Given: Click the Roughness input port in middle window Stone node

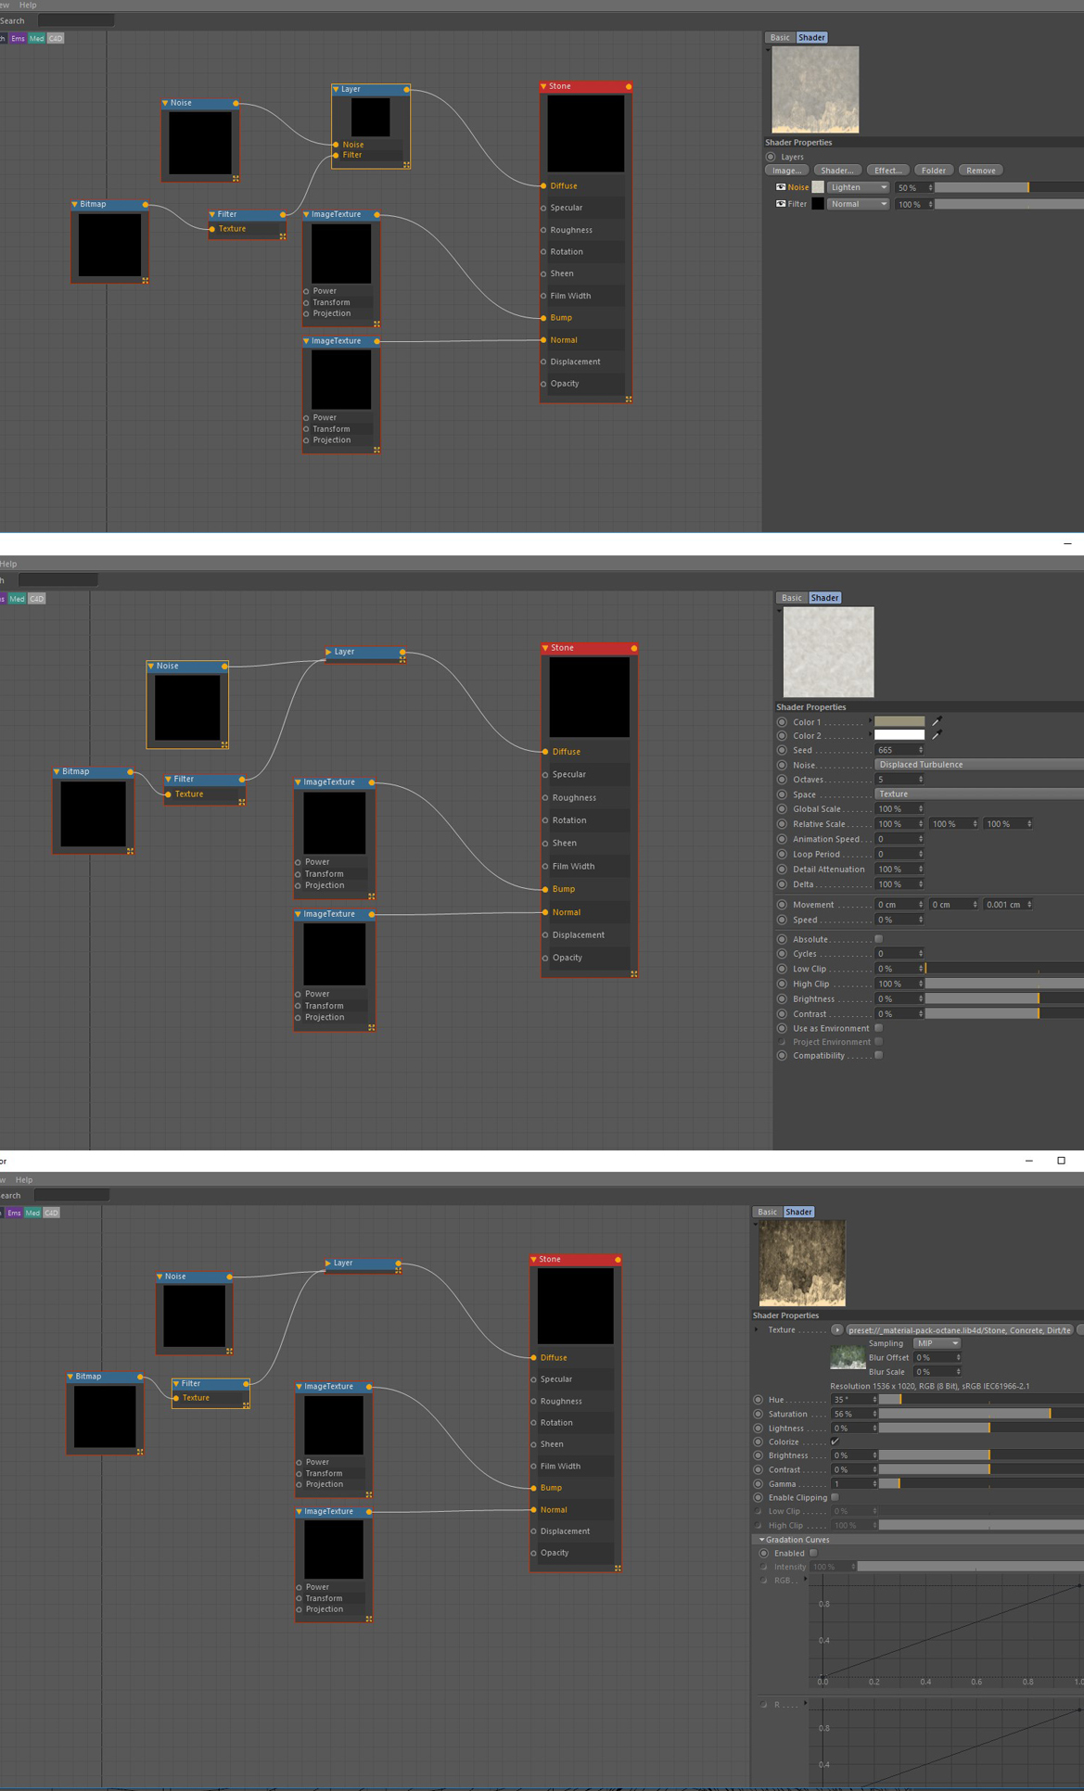Looking at the screenshot, I should pyautogui.click(x=545, y=797).
